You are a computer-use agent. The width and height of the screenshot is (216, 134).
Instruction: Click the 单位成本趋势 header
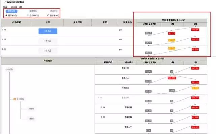(173, 20)
